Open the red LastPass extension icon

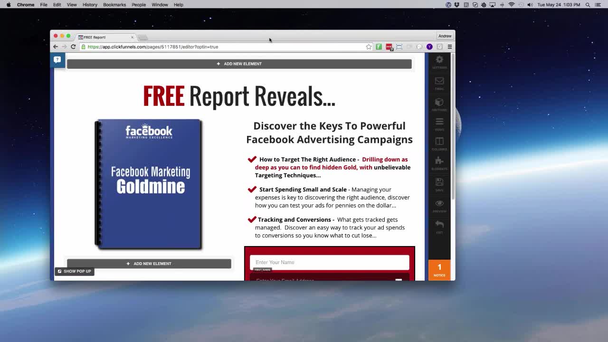click(x=389, y=47)
